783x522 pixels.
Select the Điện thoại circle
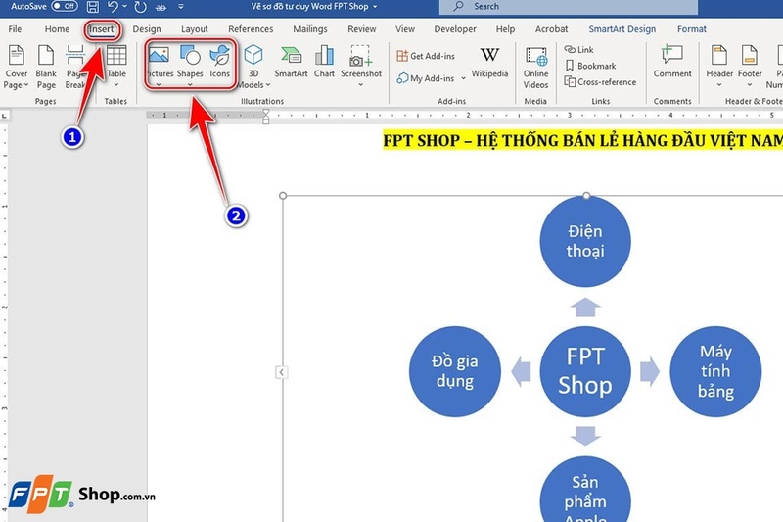coord(585,241)
